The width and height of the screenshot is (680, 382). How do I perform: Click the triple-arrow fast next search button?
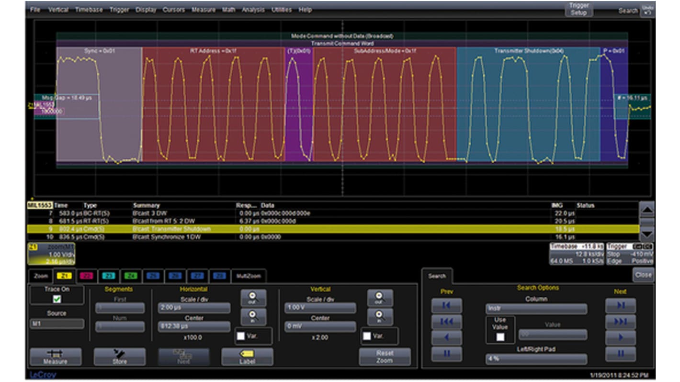pos(620,322)
